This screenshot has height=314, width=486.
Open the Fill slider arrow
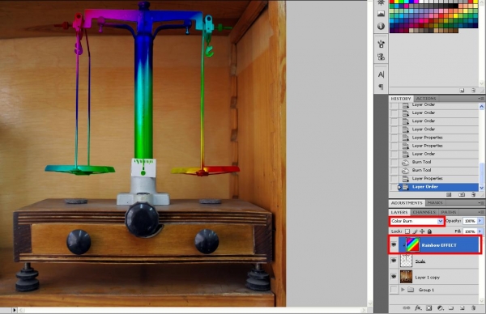click(480, 231)
